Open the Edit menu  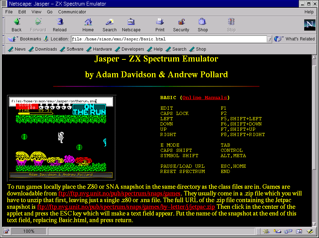22,12
